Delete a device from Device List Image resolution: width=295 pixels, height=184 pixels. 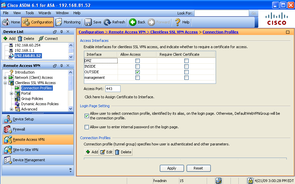pos(26,39)
